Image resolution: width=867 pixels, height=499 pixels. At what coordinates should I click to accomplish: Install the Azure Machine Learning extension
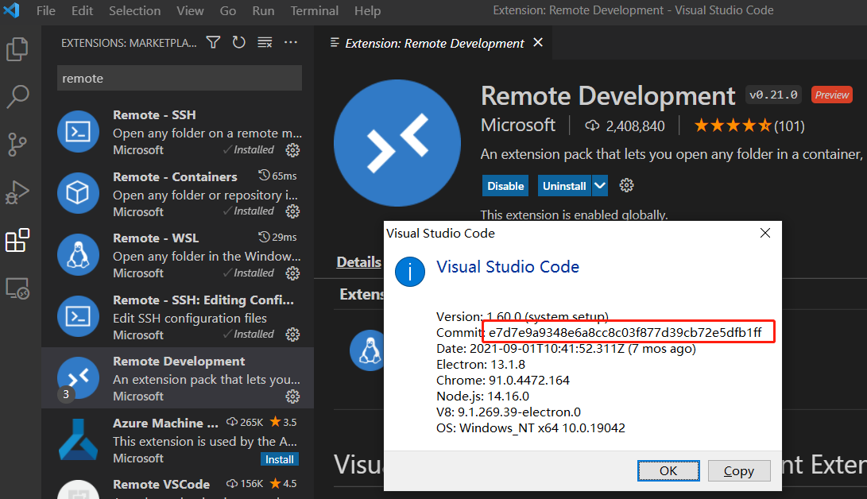click(279, 458)
